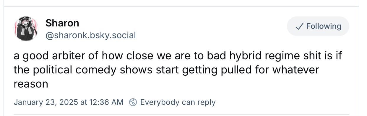Click the Everybody can reply label
367x116 pixels.
(178, 102)
